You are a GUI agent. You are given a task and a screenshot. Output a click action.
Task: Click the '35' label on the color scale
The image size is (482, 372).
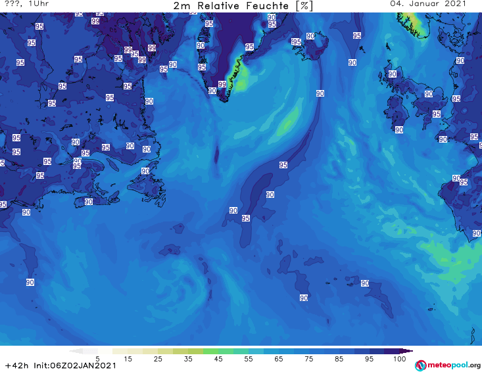point(188,359)
